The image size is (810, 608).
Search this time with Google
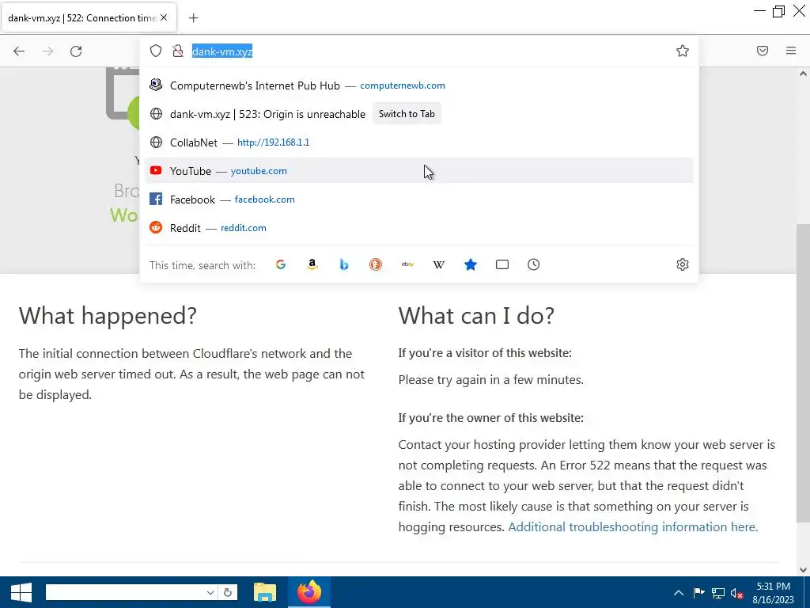coord(281,264)
